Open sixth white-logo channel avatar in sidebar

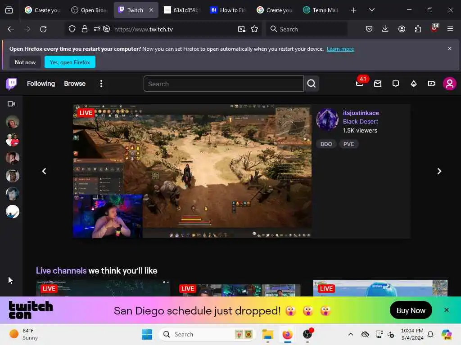(12, 212)
